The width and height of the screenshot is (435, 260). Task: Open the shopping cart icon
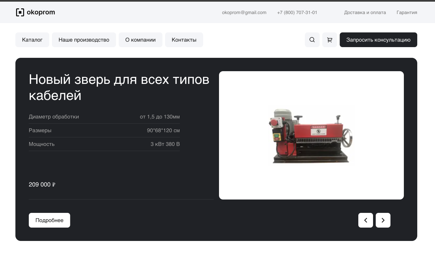[x=330, y=40]
